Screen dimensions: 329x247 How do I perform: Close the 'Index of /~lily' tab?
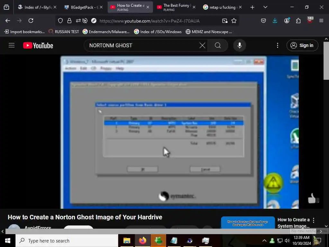coord(55,7)
